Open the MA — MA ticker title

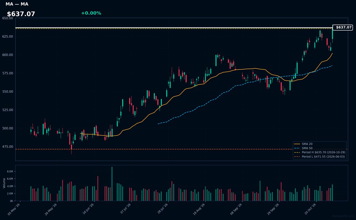coord(17,4)
